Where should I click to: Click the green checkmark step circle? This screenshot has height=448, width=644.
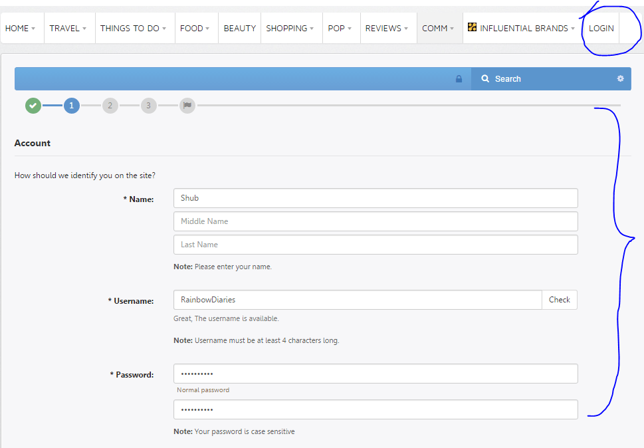pos(33,106)
